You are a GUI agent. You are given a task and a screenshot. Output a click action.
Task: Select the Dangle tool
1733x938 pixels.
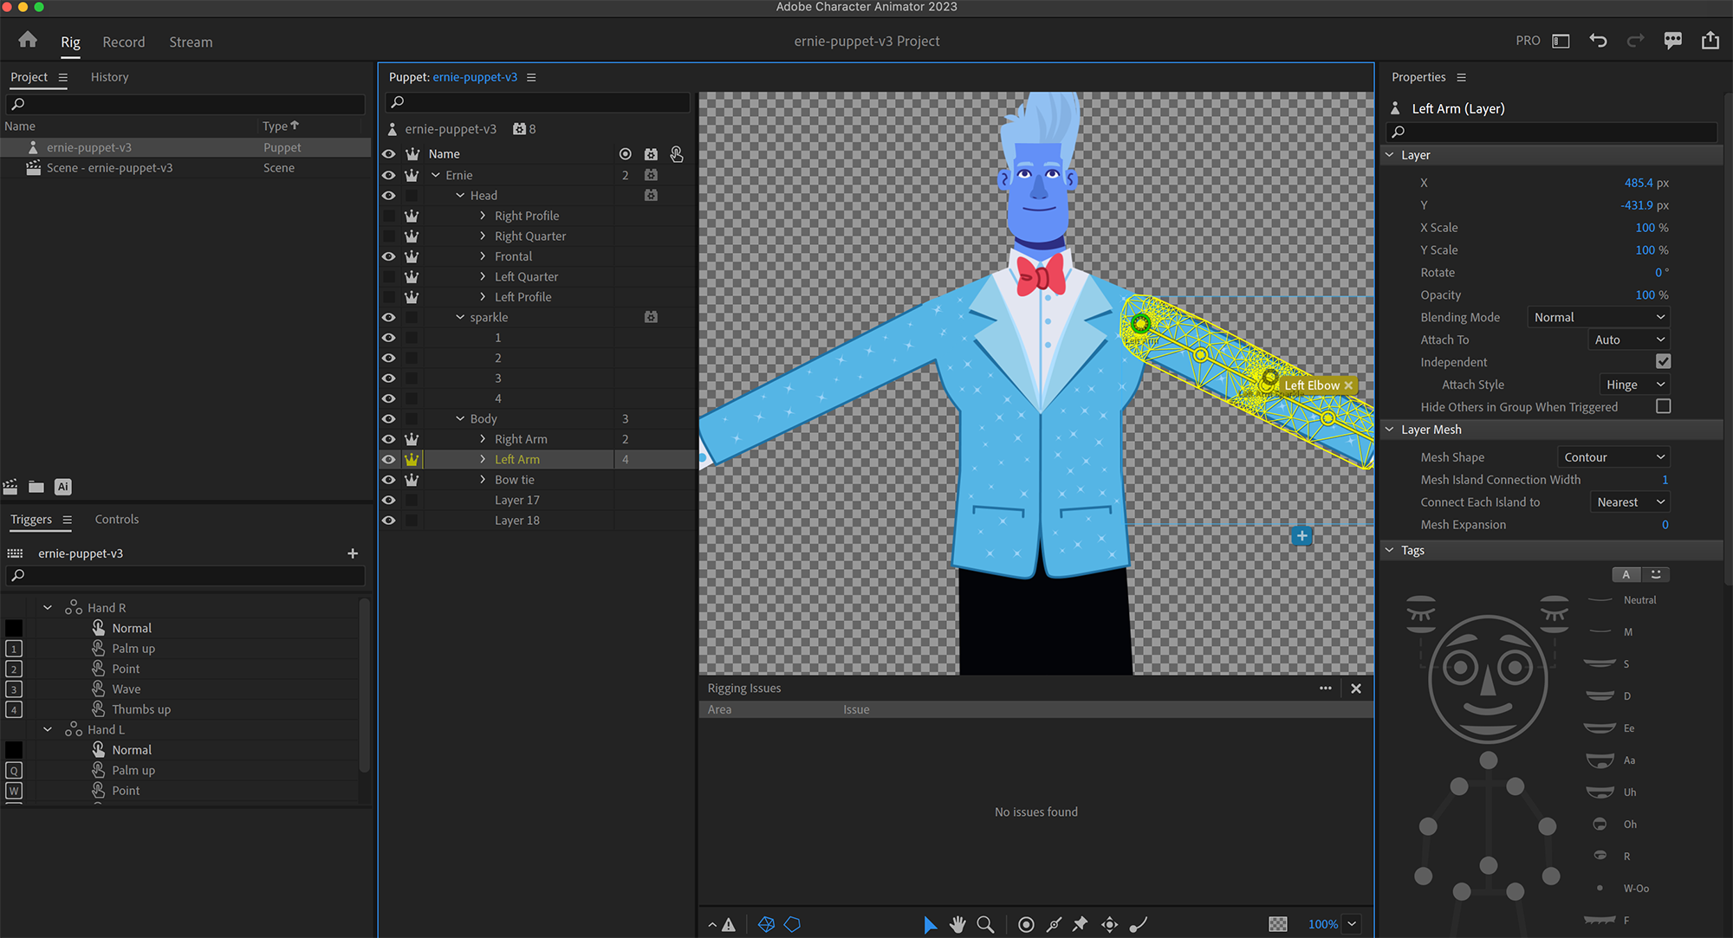(x=1139, y=924)
